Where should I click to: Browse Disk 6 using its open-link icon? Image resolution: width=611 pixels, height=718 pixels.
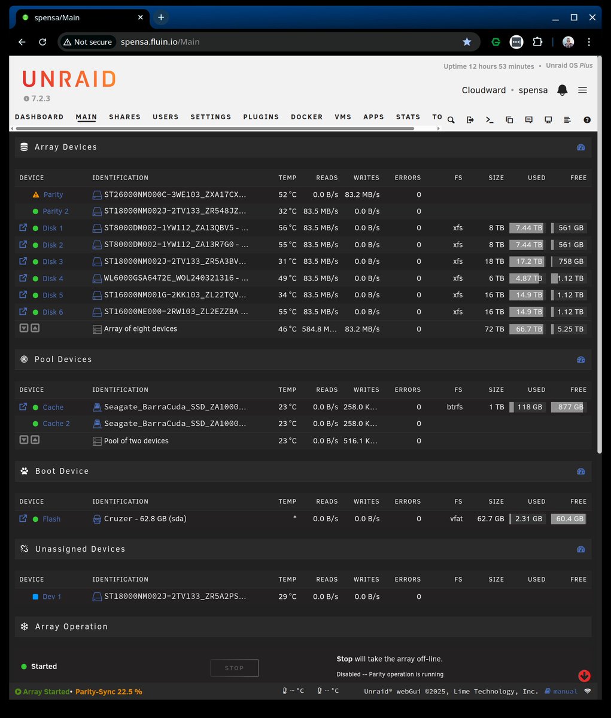(23, 311)
